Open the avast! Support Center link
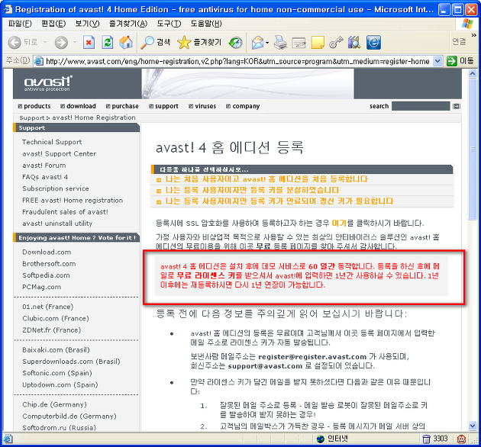The width and height of the screenshot is (481, 447). (x=60, y=153)
